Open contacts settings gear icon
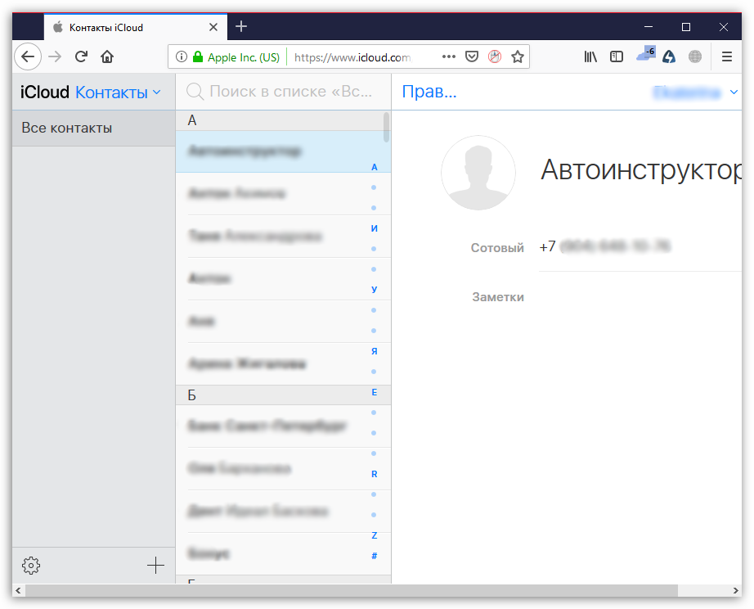Image resolution: width=754 pixels, height=609 pixels. (31, 565)
